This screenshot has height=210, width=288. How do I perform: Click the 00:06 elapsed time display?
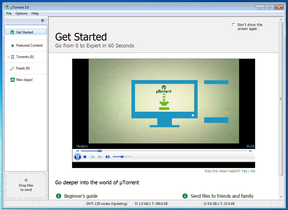tap(250, 146)
